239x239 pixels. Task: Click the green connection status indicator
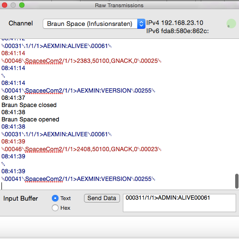[x=231, y=24]
